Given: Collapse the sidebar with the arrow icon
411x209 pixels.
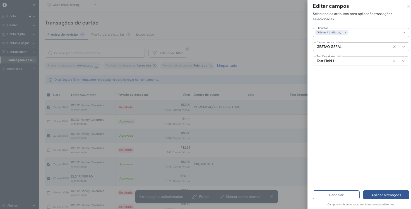Looking at the screenshot, I should click(34, 5).
